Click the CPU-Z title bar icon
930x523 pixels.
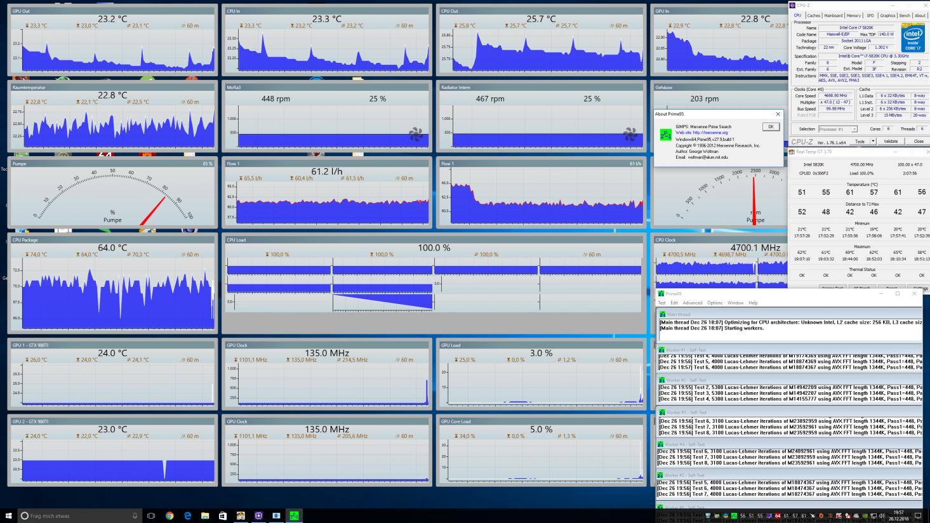pos(792,5)
